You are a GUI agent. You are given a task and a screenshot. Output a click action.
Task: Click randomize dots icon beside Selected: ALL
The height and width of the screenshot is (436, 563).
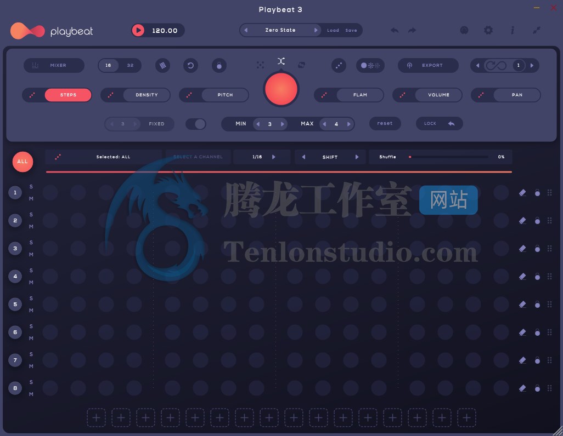(x=58, y=157)
